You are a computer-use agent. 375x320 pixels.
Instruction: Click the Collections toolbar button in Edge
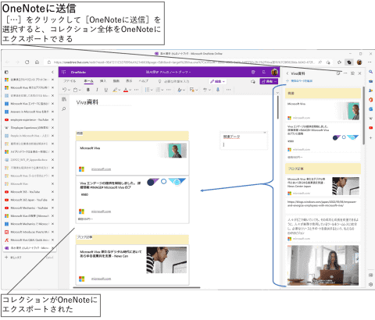tap(349, 62)
